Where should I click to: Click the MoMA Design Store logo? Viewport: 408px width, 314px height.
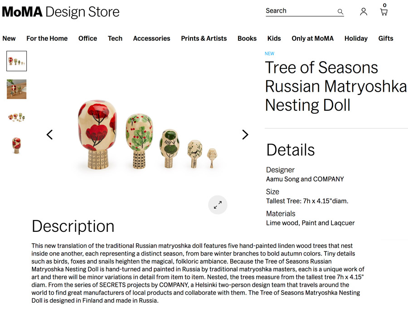(61, 12)
